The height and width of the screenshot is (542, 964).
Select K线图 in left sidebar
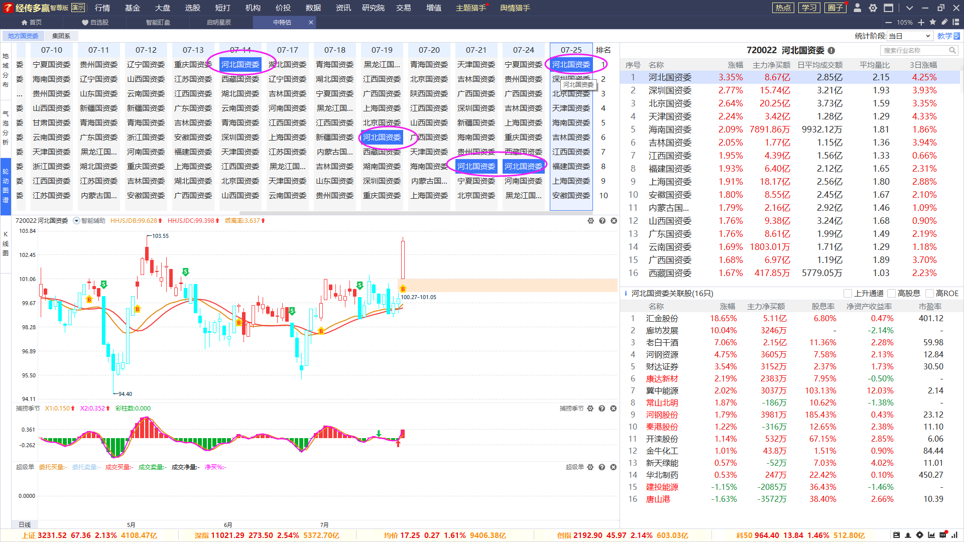[6, 244]
